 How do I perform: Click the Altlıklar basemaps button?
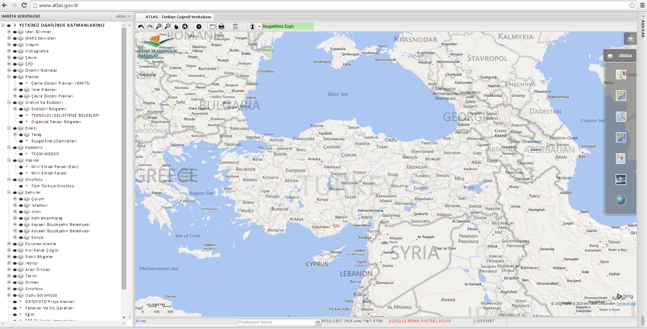click(620, 56)
